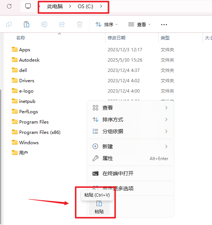Screen dimensions: 212x225
Task: Click the date 2023/12/4 4:02
Action: point(124,81)
